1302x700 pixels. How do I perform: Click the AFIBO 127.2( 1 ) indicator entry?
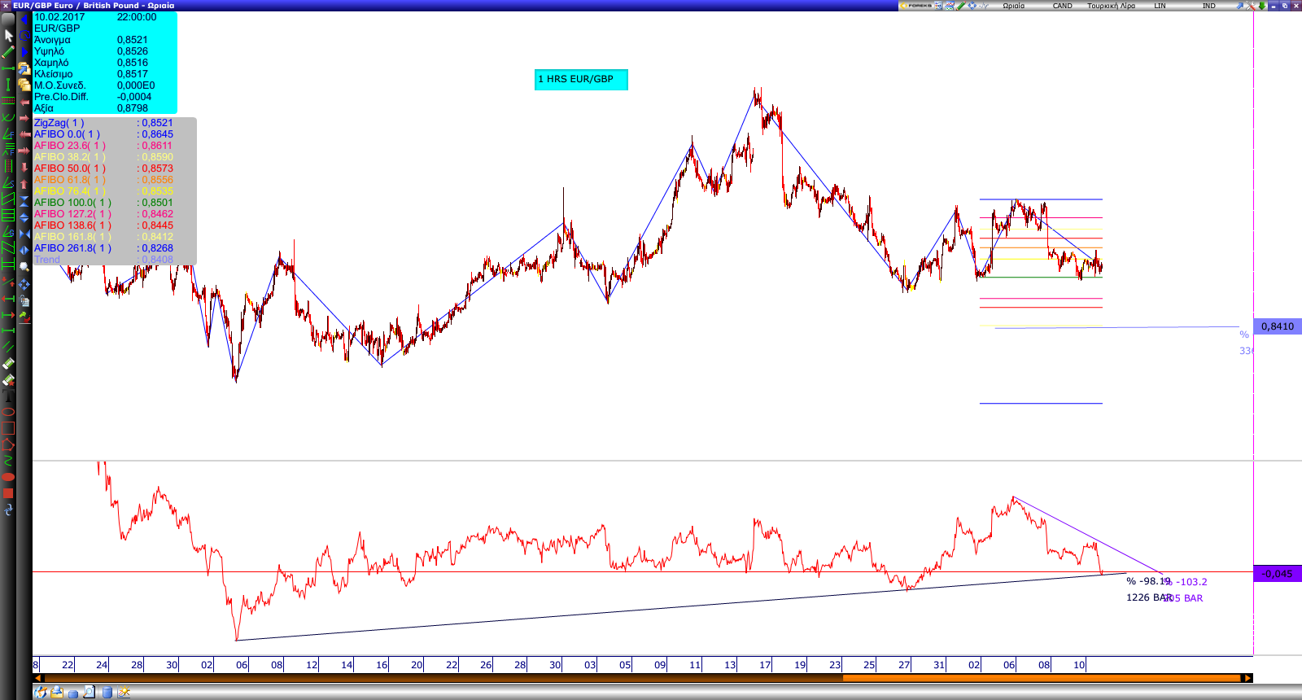click(x=72, y=214)
